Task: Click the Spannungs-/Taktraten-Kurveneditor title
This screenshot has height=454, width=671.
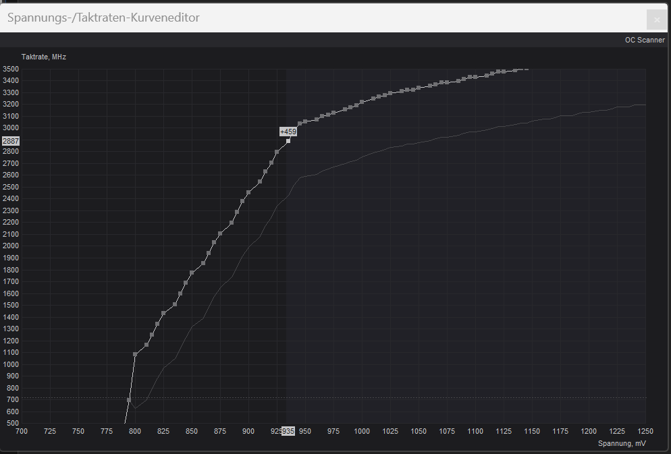Action: coord(103,18)
